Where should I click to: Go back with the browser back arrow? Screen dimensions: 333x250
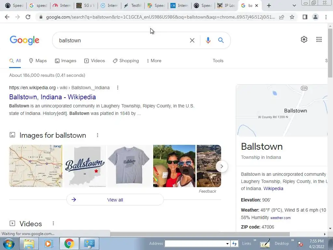pyautogui.click(x=7, y=17)
